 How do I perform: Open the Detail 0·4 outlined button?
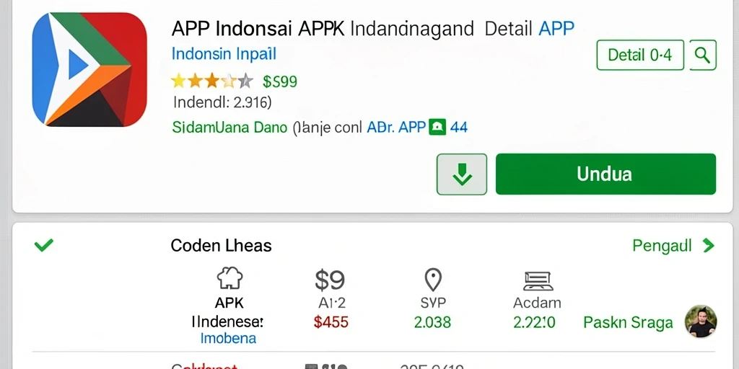point(640,55)
